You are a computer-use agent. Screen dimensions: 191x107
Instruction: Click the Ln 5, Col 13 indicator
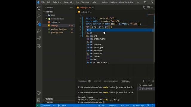tap(101, 106)
